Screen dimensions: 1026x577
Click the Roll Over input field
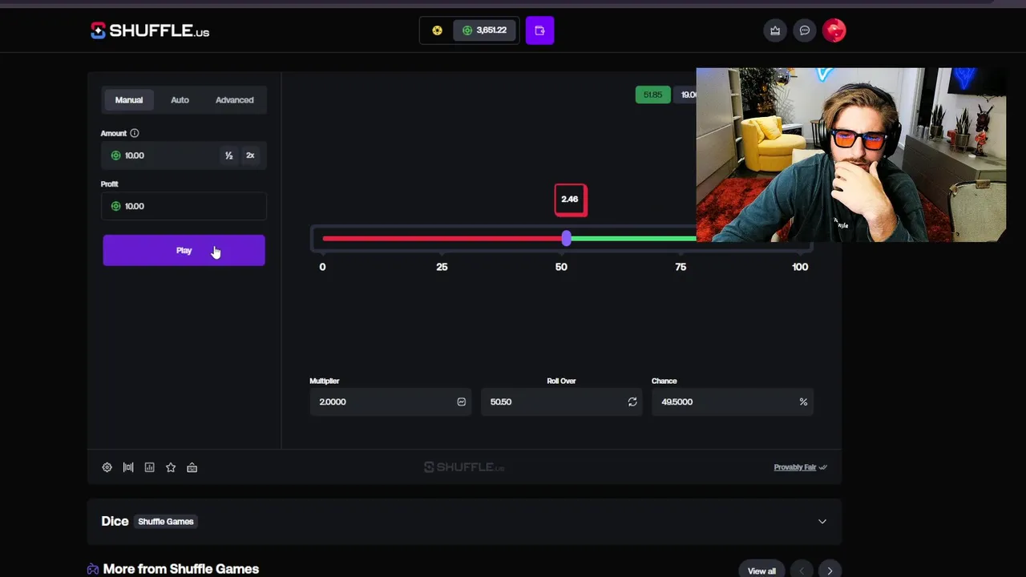(561, 401)
